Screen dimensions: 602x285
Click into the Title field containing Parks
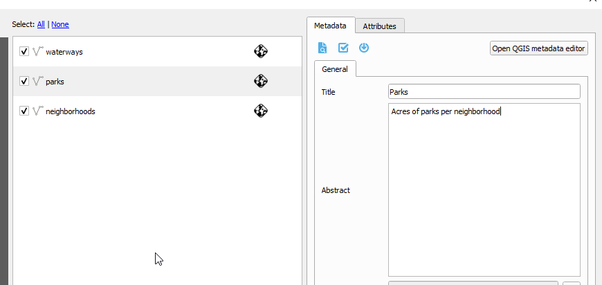[484, 91]
